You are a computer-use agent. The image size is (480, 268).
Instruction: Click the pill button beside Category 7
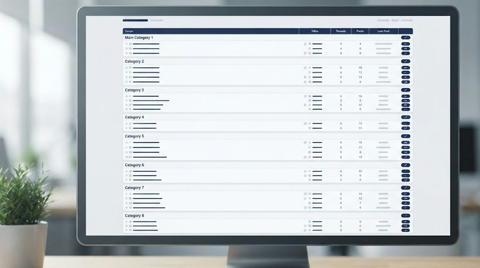click(x=406, y=188)
